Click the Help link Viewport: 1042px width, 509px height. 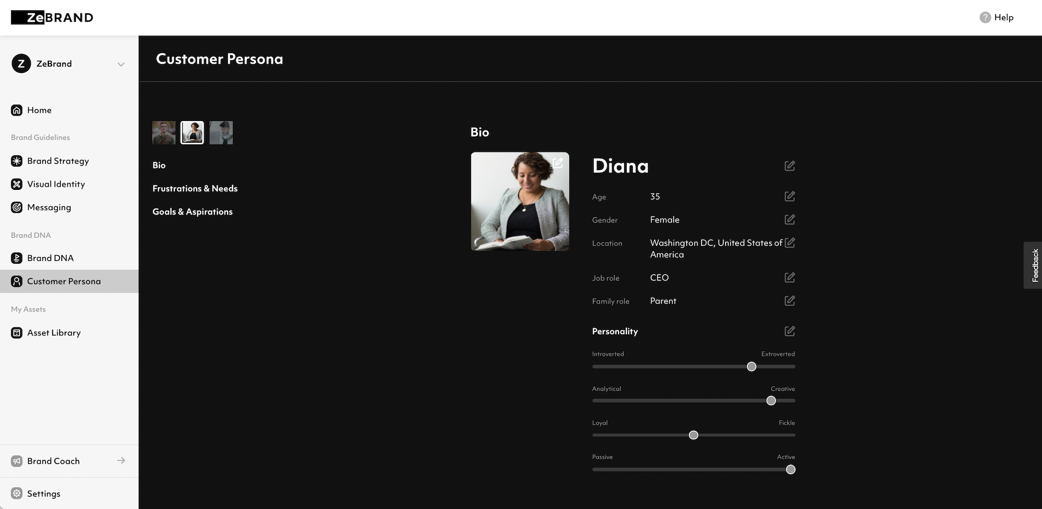coord(1003,17)
